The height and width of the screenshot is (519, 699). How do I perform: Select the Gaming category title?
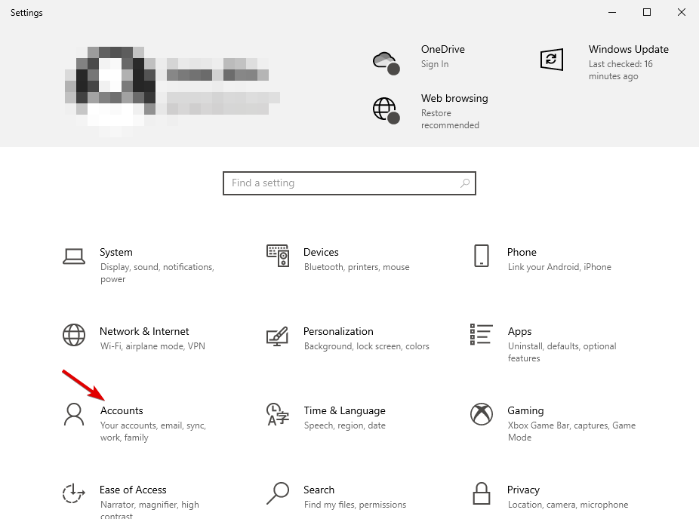coord(525,410)
